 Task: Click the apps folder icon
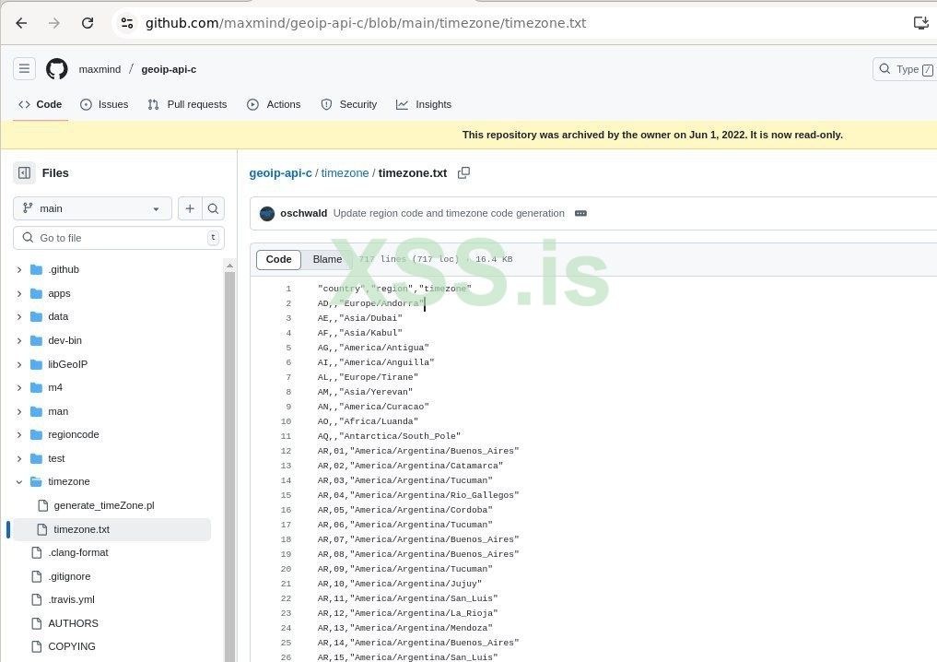tap(37, 293)
